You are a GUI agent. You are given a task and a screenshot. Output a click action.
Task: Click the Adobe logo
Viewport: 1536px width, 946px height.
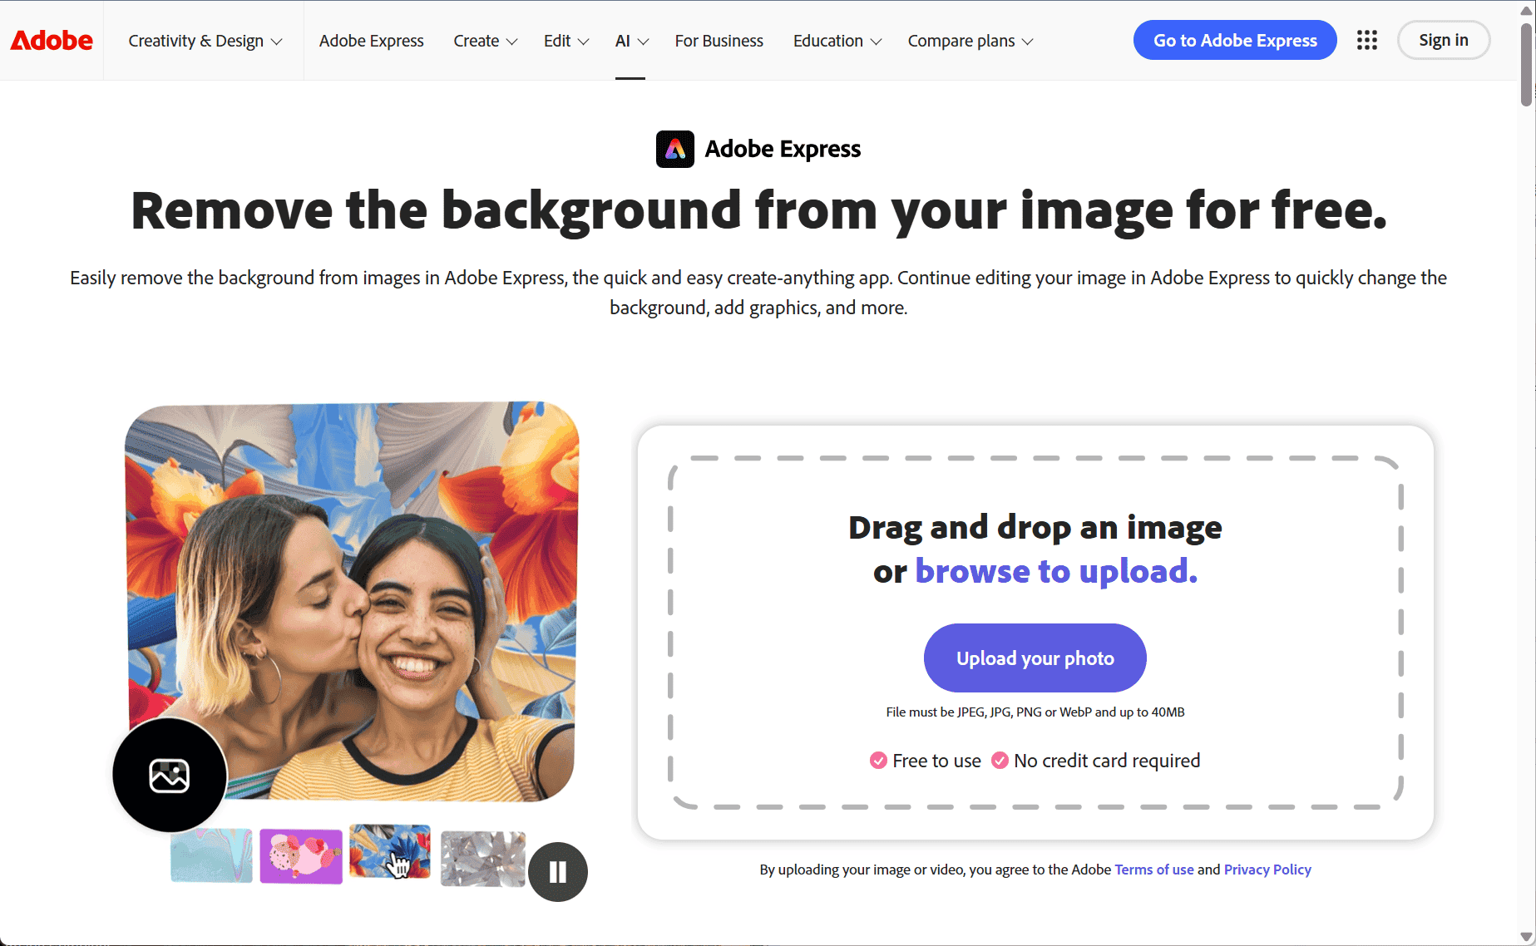[x=51, y=40]
